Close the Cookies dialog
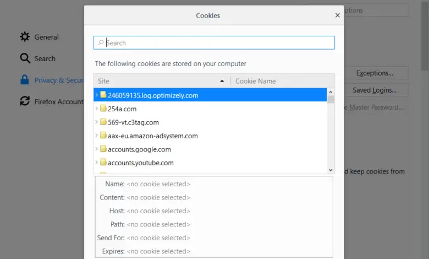This screenshot has height=259, width=429. (338, 15)
